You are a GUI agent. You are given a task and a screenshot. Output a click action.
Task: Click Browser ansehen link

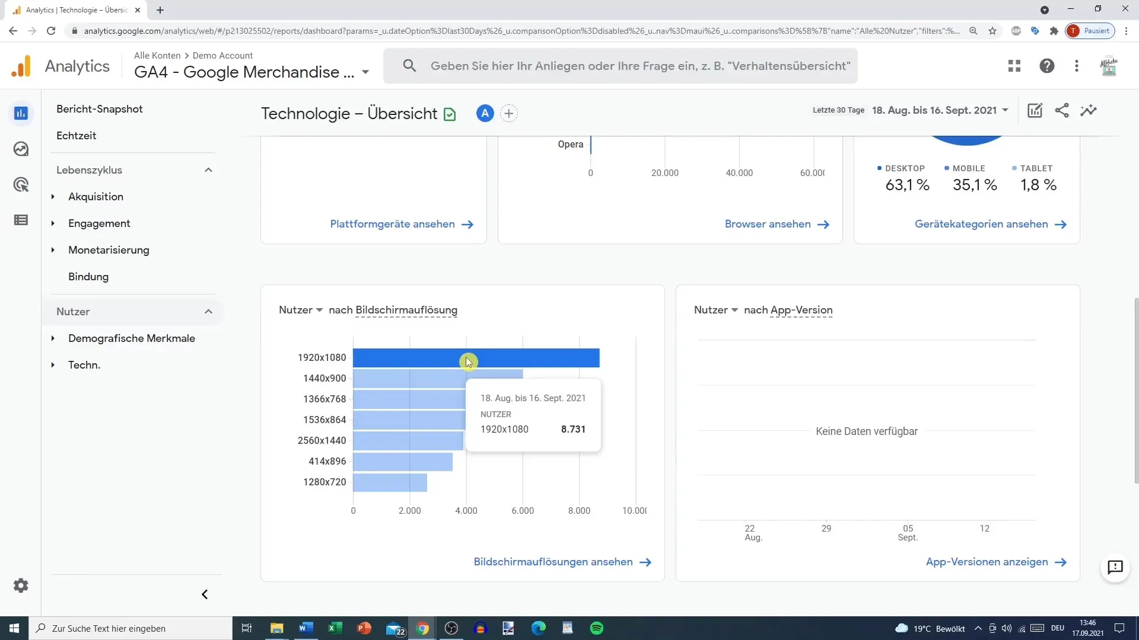click(x=777, y=224)
